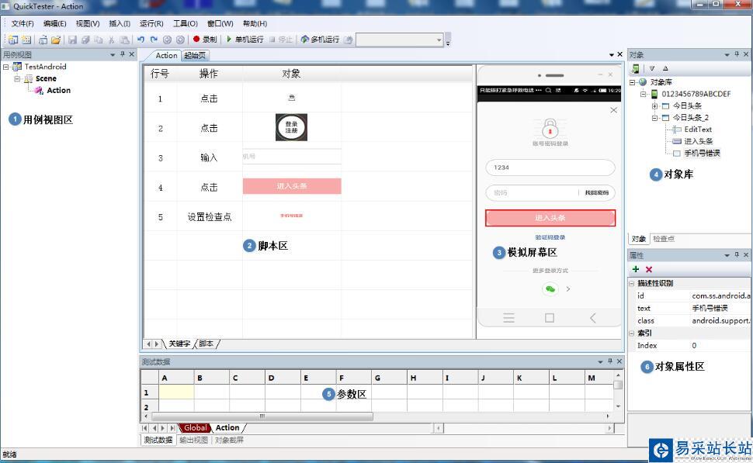Click red X to delete property

point(649,269)
